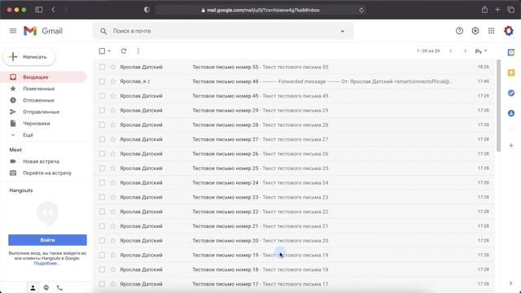
Task: Check the box for письмо номер 28
Action: tap(102, 125)
